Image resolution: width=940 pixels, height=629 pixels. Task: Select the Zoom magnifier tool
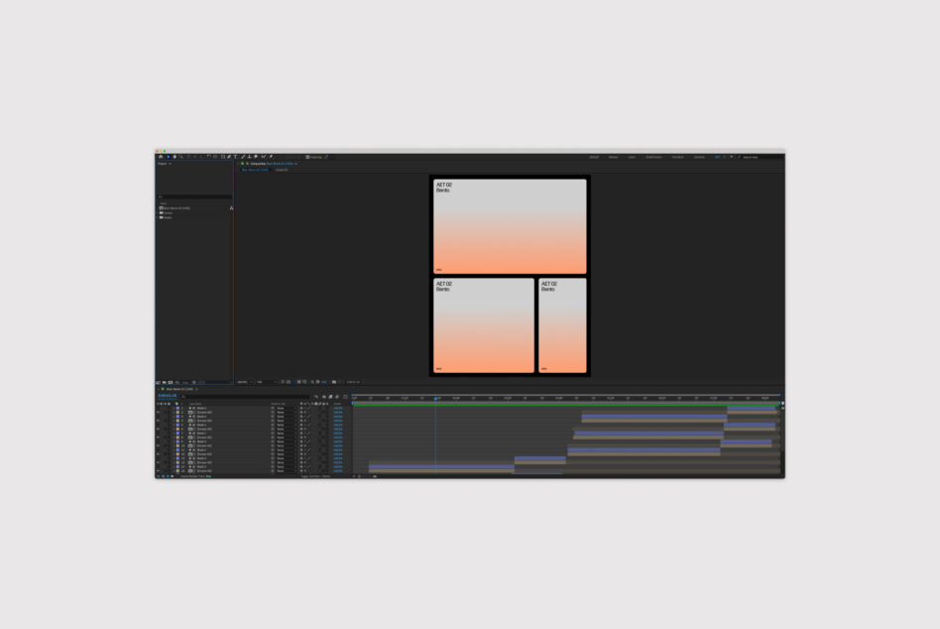[x=181, y=157]
